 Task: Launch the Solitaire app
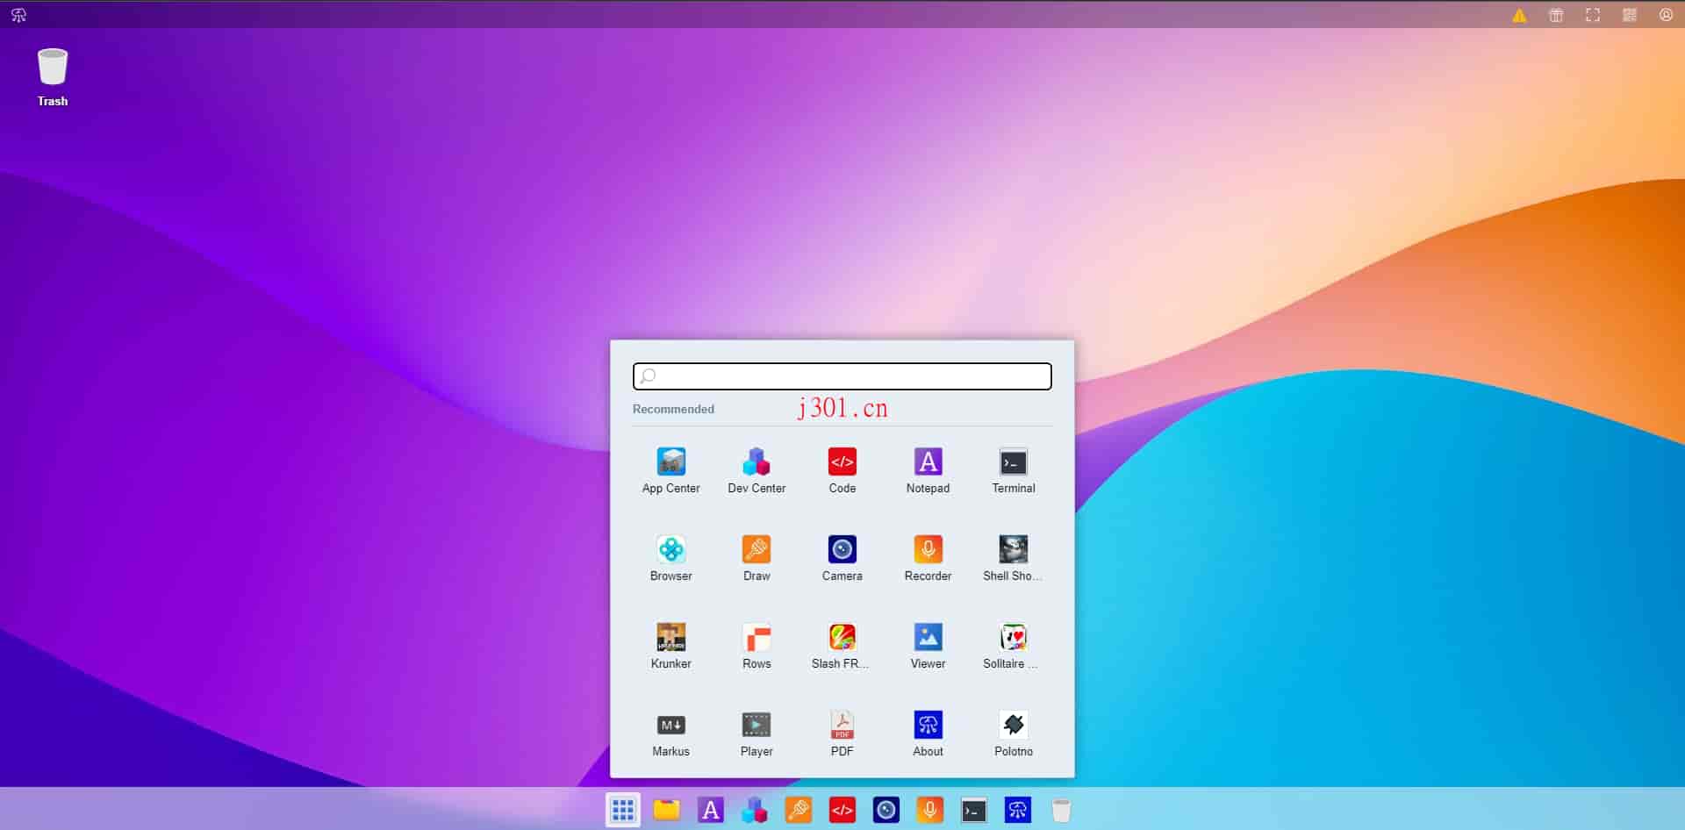point(1013,647)
